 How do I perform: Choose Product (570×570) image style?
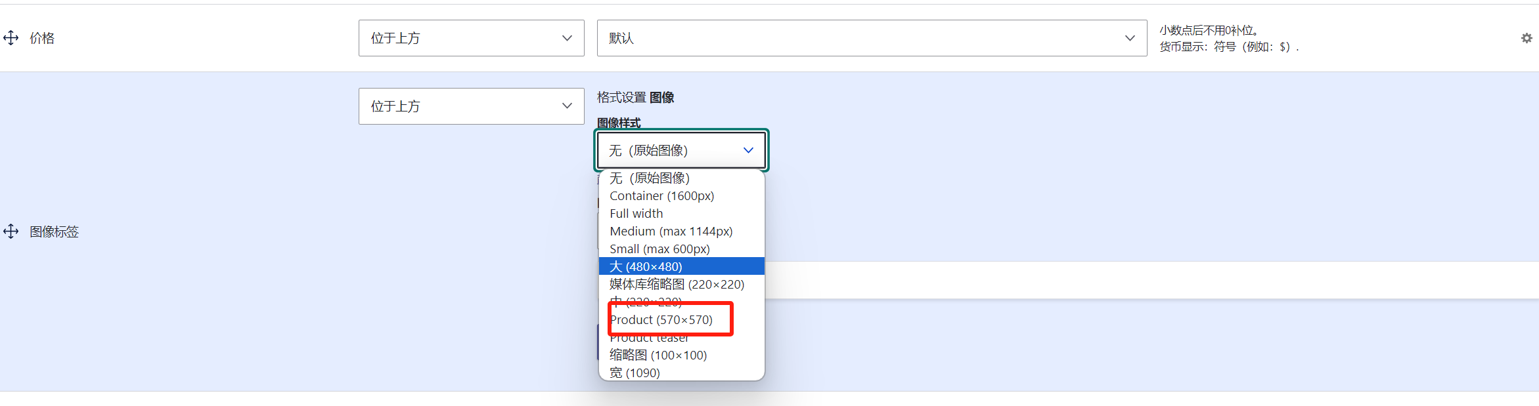pos(681,319)
